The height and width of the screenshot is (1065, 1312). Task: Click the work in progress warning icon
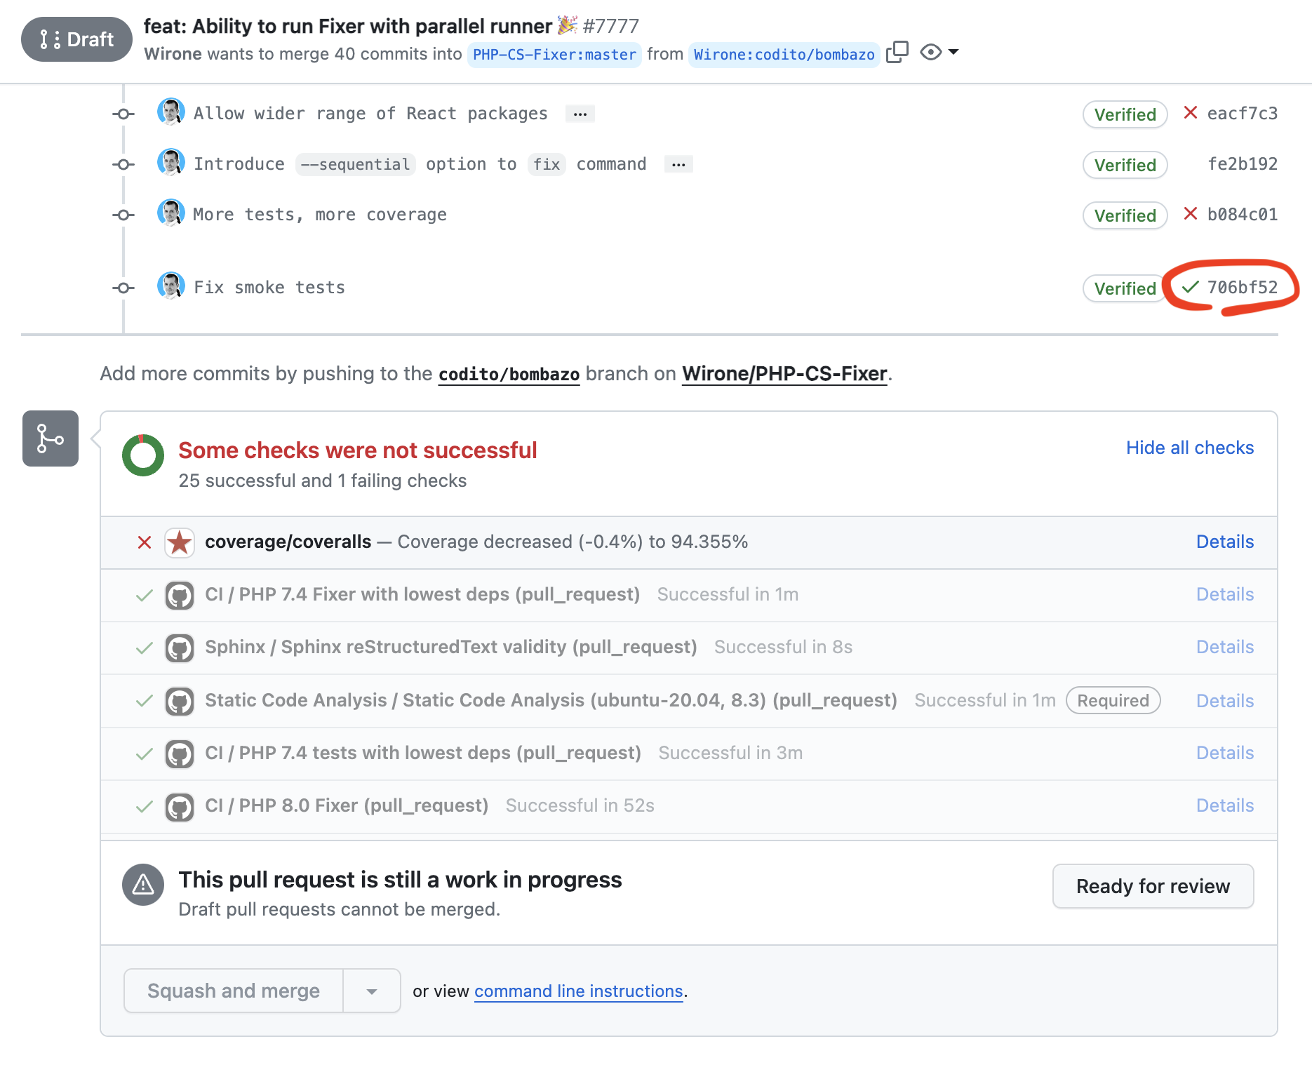[143, 885]
